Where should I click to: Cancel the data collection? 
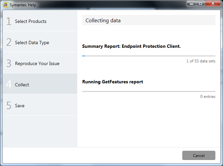pos(199,155)
